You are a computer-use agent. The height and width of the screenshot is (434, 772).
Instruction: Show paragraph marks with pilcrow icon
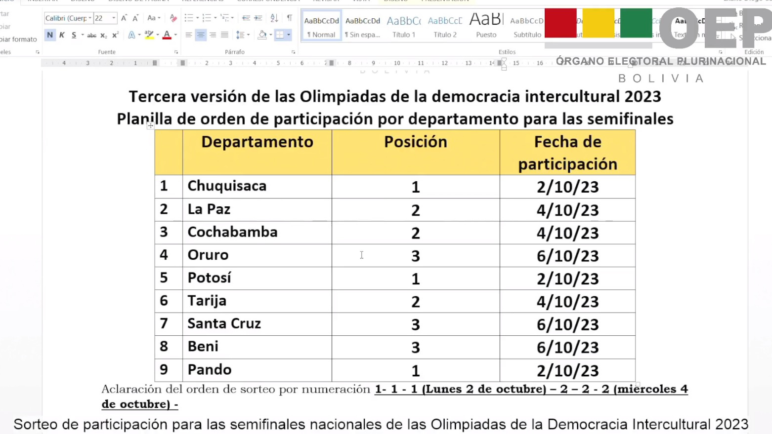290,18
